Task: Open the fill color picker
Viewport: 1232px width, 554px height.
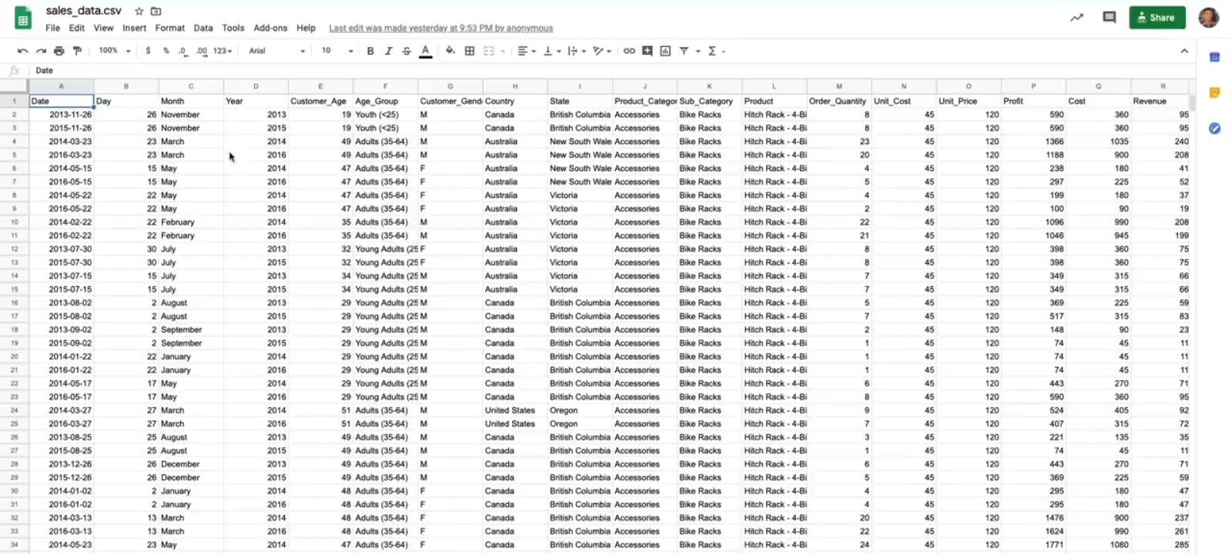Action: tap(450, 51)
